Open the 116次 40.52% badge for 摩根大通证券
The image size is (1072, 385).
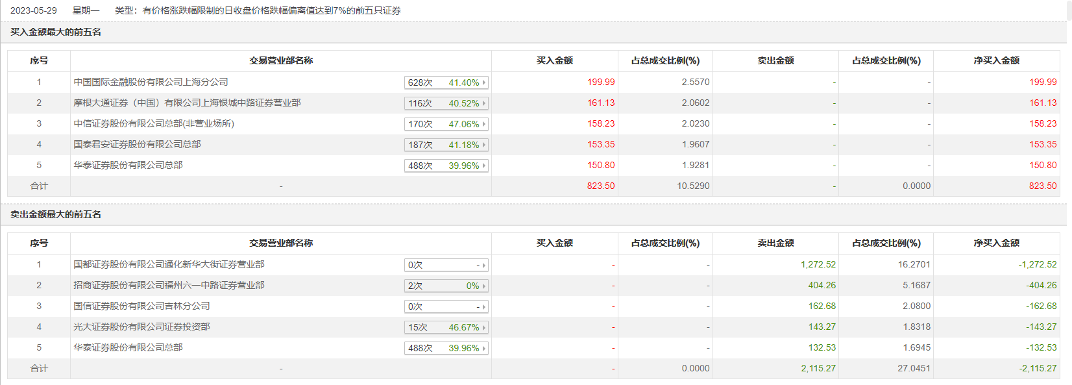[446, 103]
